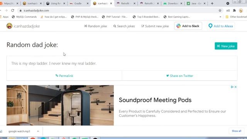This screenshot has height=139, width=247.
Task: Open the Random joke nav link
Action: pyautogui.click(x=95, y=26)
